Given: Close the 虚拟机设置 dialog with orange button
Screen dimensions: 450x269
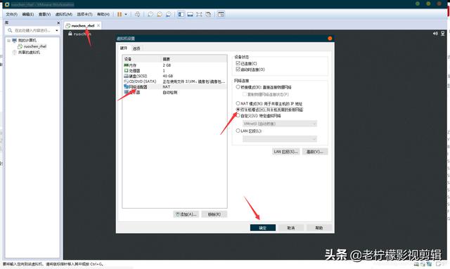Looking at the screenshot, I should click(330, 39).
